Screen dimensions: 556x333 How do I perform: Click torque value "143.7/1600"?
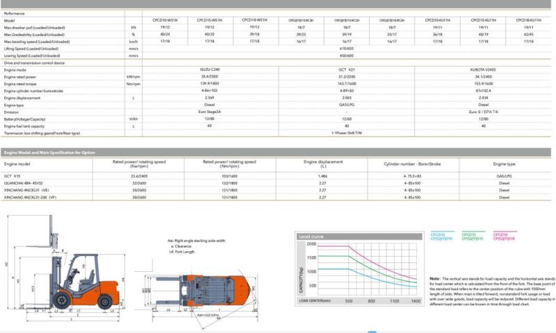click(347, 84)
